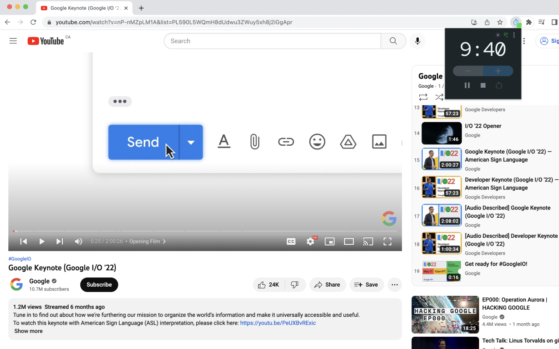
Task: Open timer popup three-dot menu
Action: pyautogui.click(x=514, y=35)
